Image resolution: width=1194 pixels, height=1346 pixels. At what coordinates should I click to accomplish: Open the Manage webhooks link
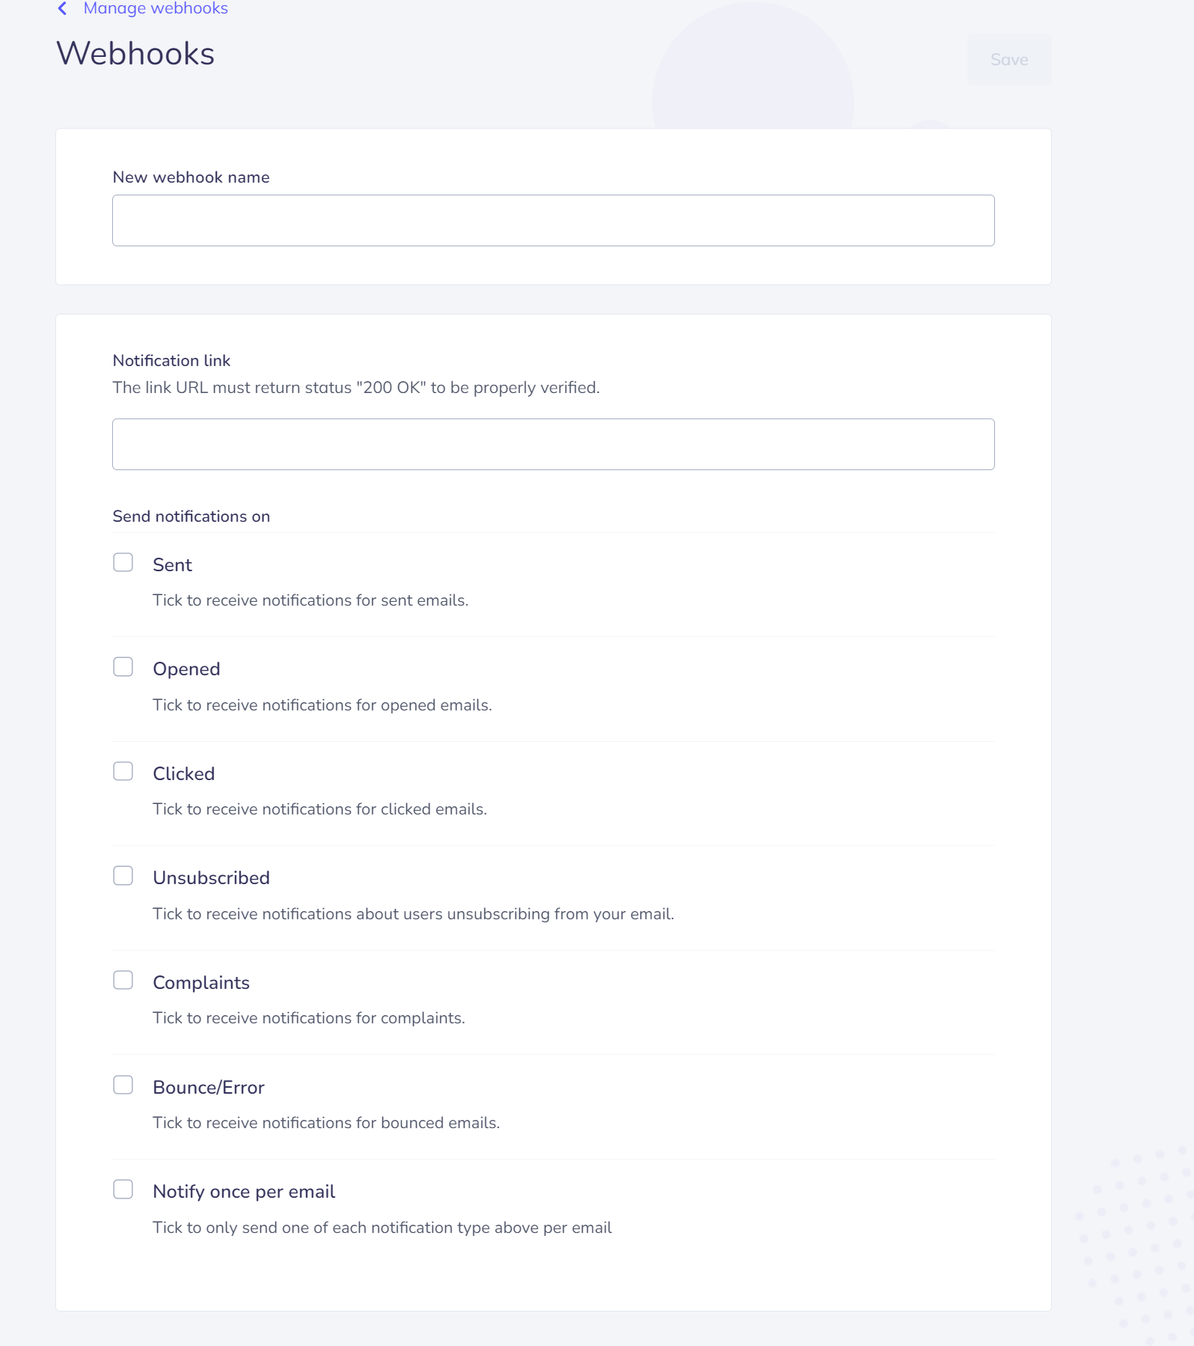[156, 8]
